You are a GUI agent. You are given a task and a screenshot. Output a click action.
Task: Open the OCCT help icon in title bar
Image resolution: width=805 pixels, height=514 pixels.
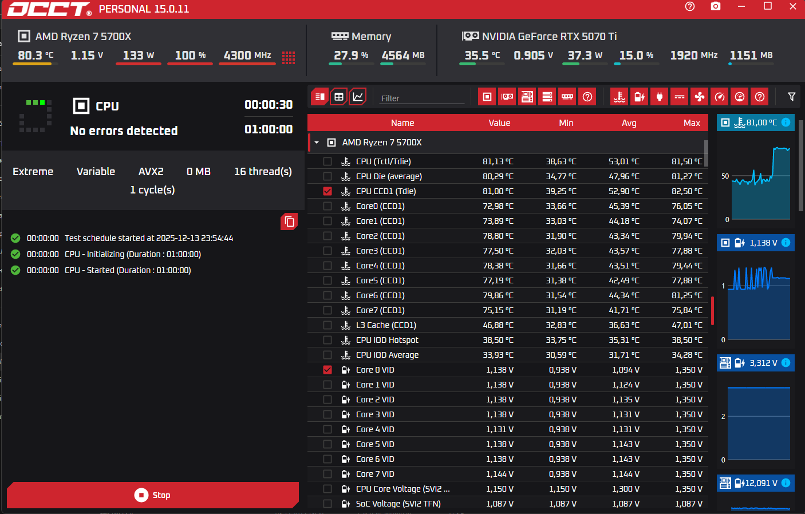(x=689, y=6)
